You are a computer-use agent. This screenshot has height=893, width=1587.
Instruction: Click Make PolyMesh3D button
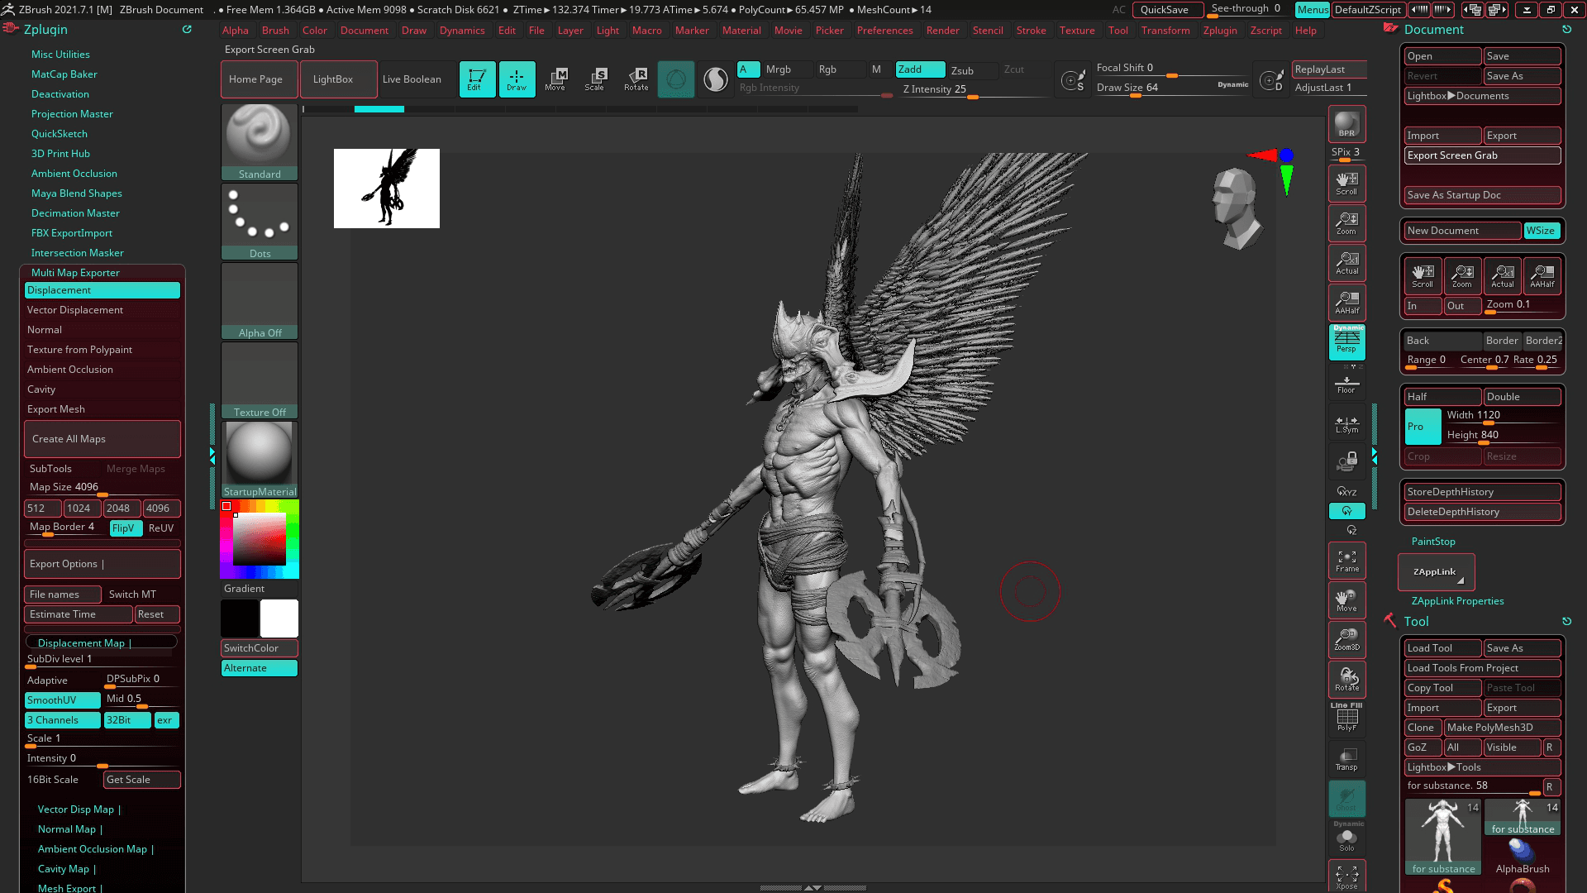pyautogui.click(x=1502, y=728)
